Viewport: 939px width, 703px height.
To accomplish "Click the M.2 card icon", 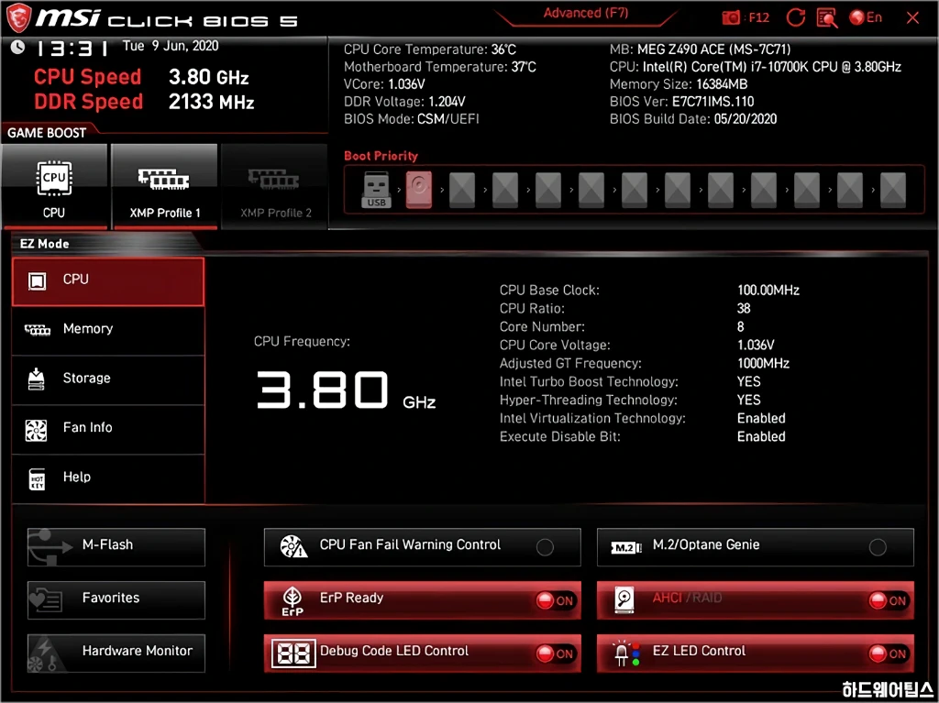I will pos(625,547).
